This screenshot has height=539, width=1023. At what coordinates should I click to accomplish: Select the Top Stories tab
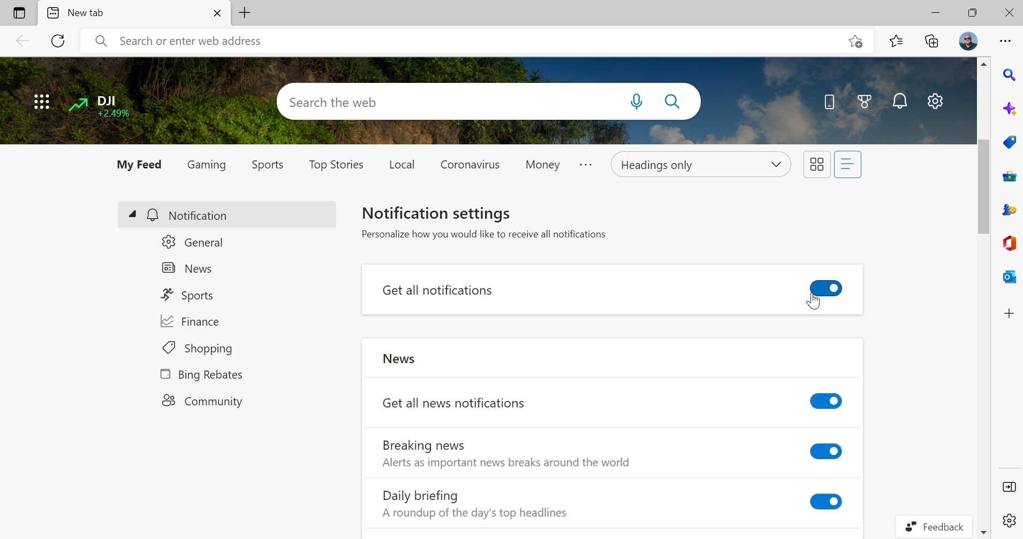pos(336,165)
